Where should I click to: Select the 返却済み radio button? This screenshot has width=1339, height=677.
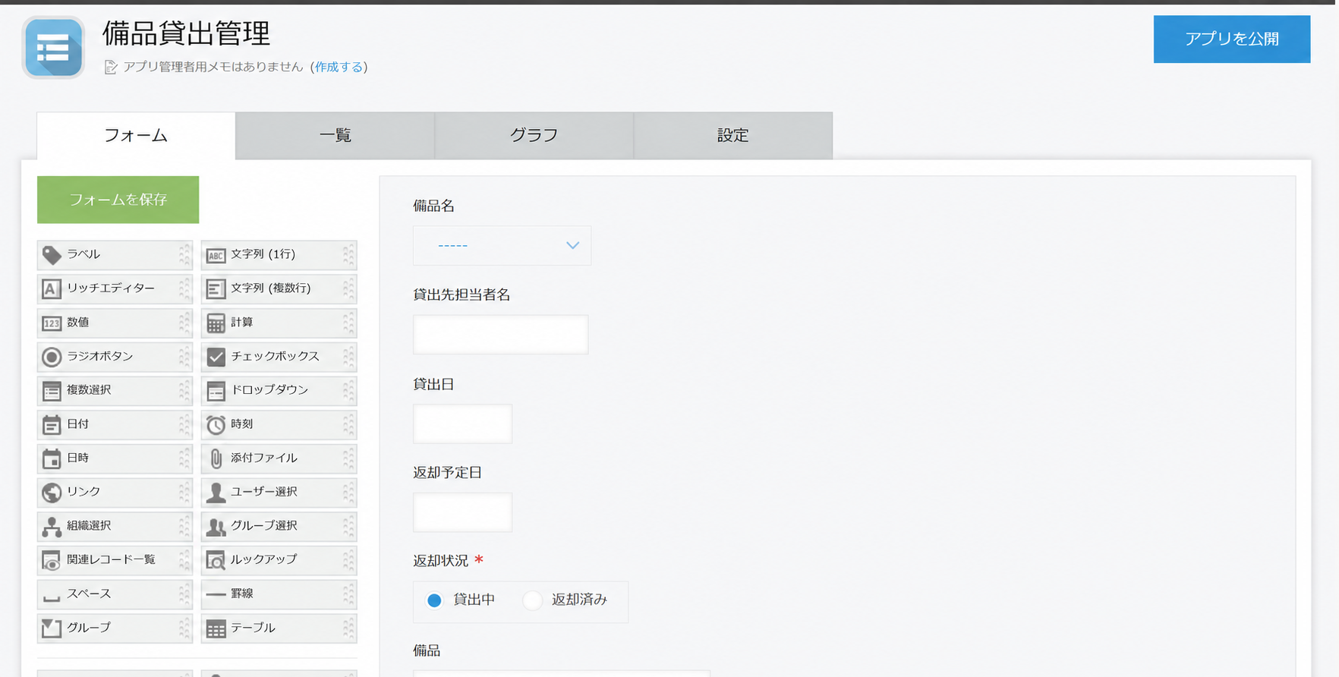pos(533,600)
